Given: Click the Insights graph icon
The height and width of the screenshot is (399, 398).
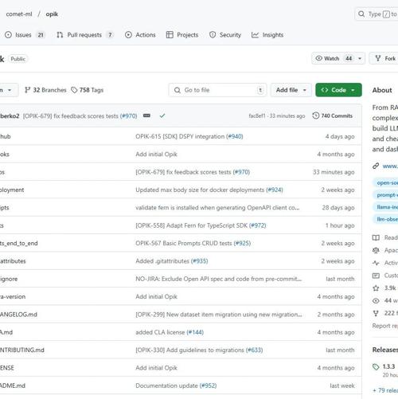Looking at the screenshot, I should click(x=255, y=35).
